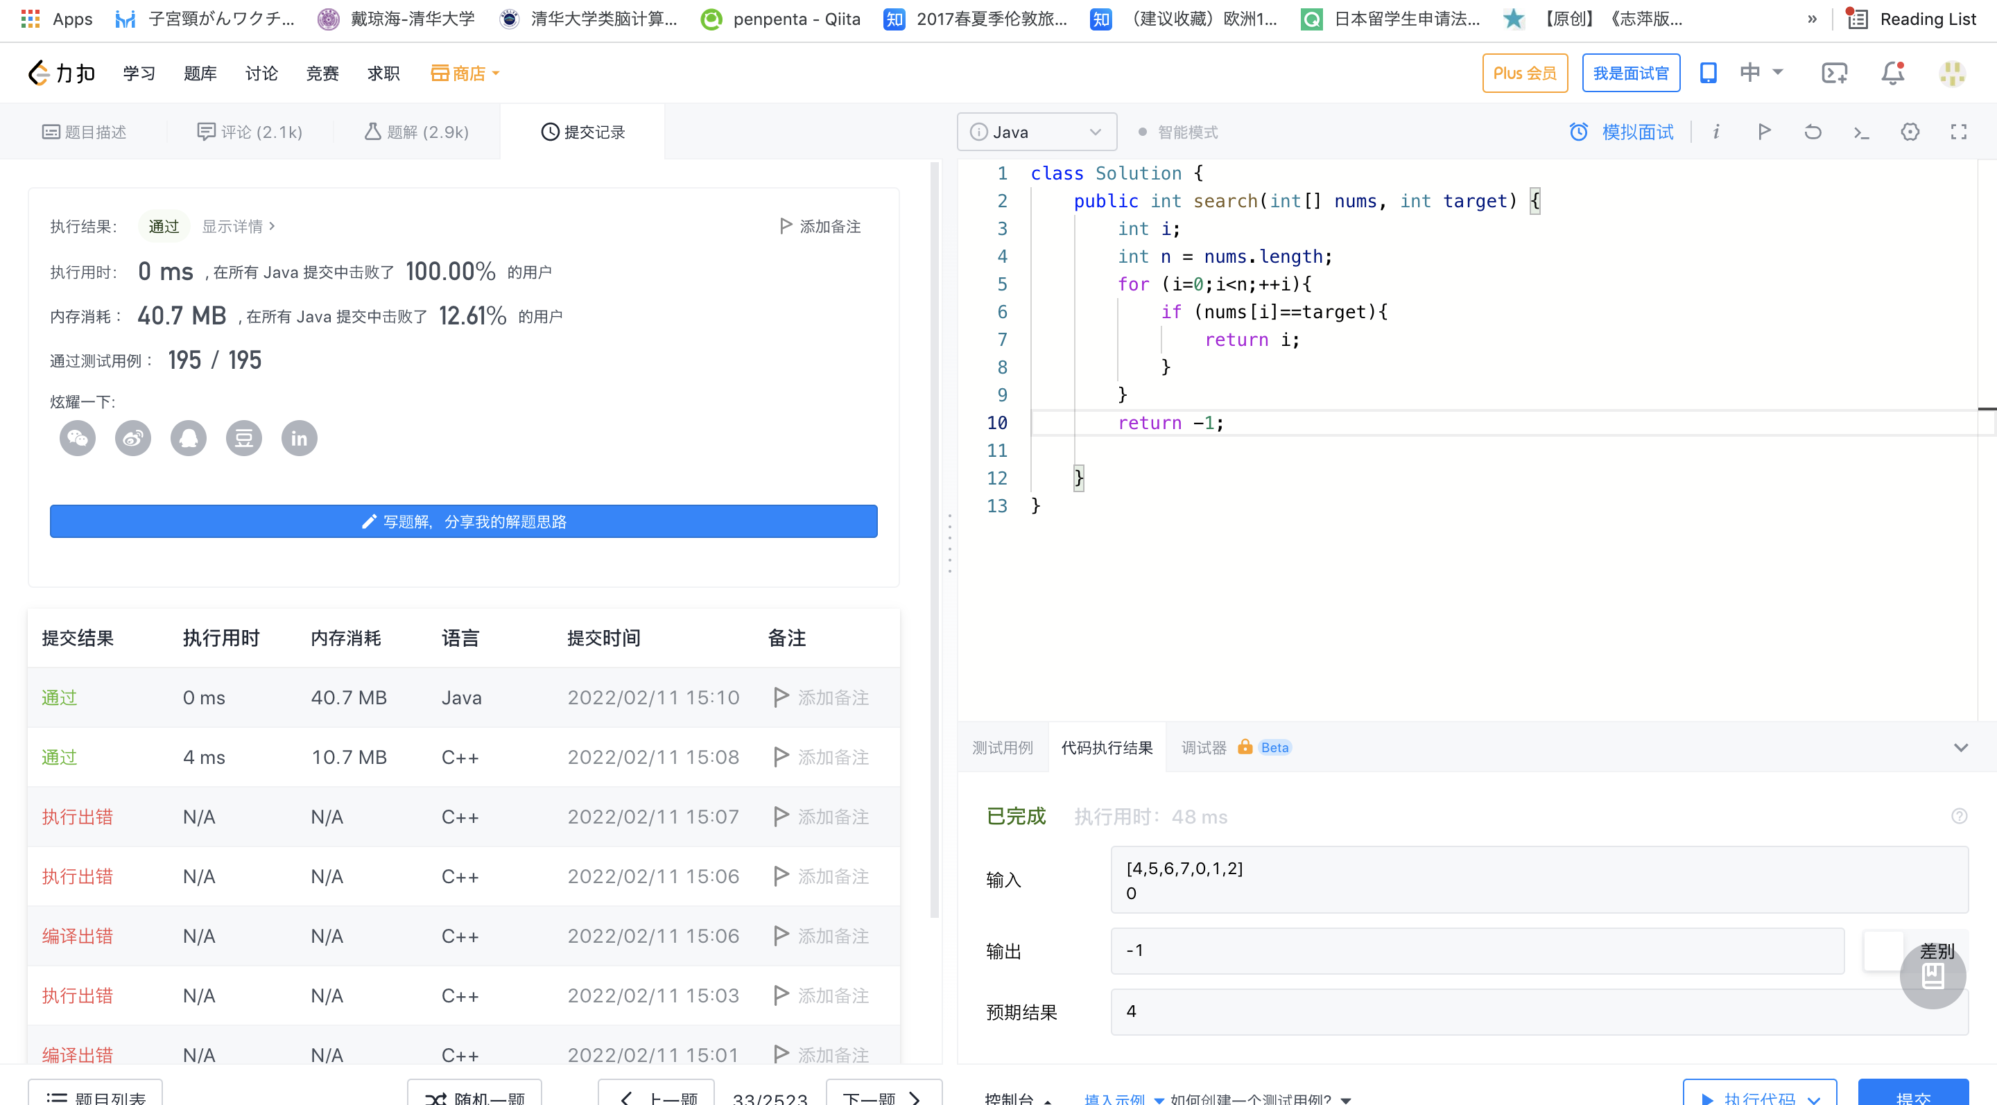The width and height of the screenshot is (1997, 1105).
Task: Open the console terminal icon
Action: 1861,132
